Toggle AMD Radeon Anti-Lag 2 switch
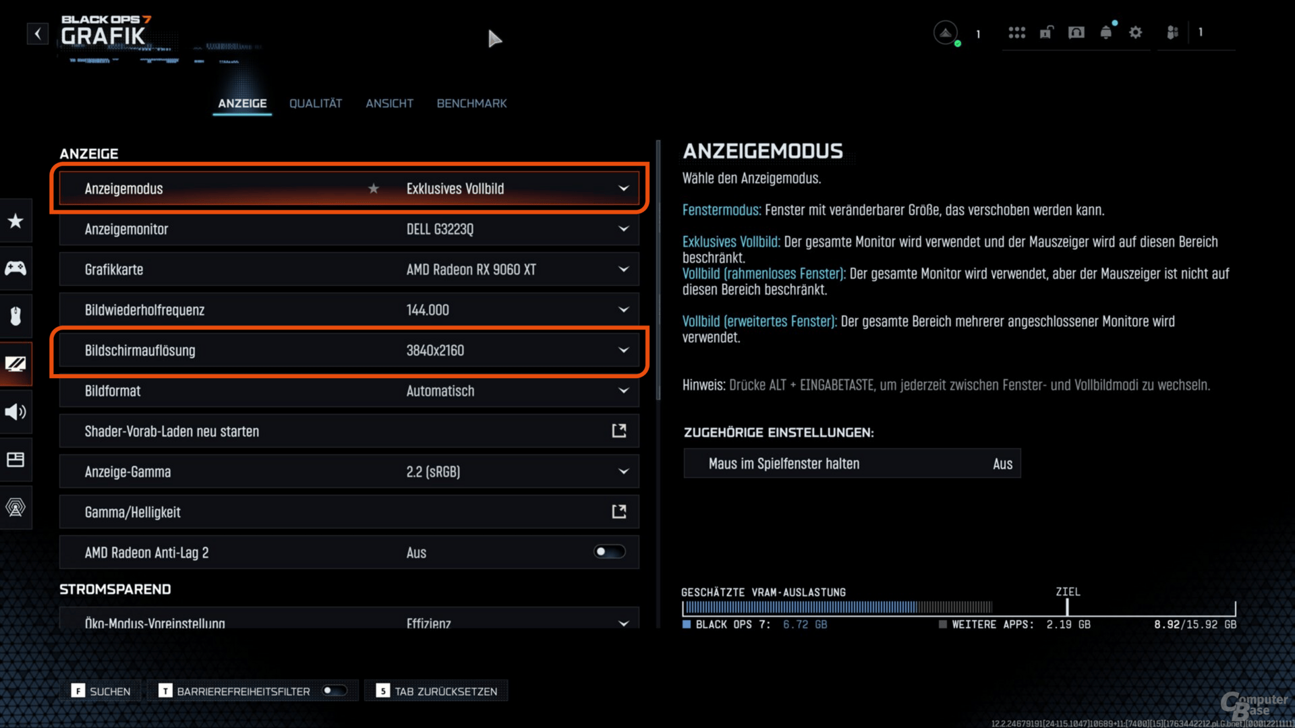 point(609,552)
